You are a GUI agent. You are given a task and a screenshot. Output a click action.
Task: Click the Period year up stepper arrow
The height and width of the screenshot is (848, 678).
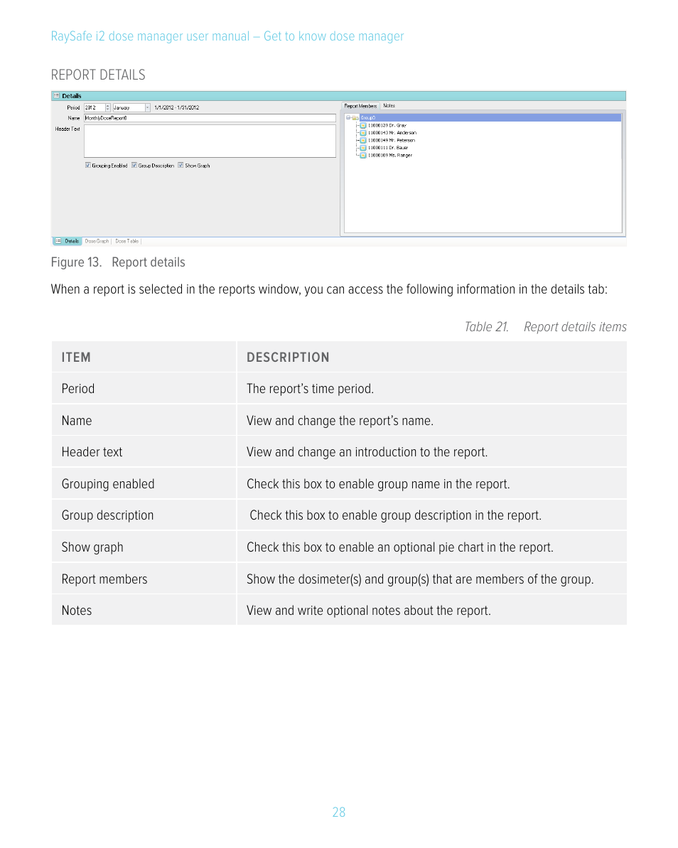pos(107,105)
